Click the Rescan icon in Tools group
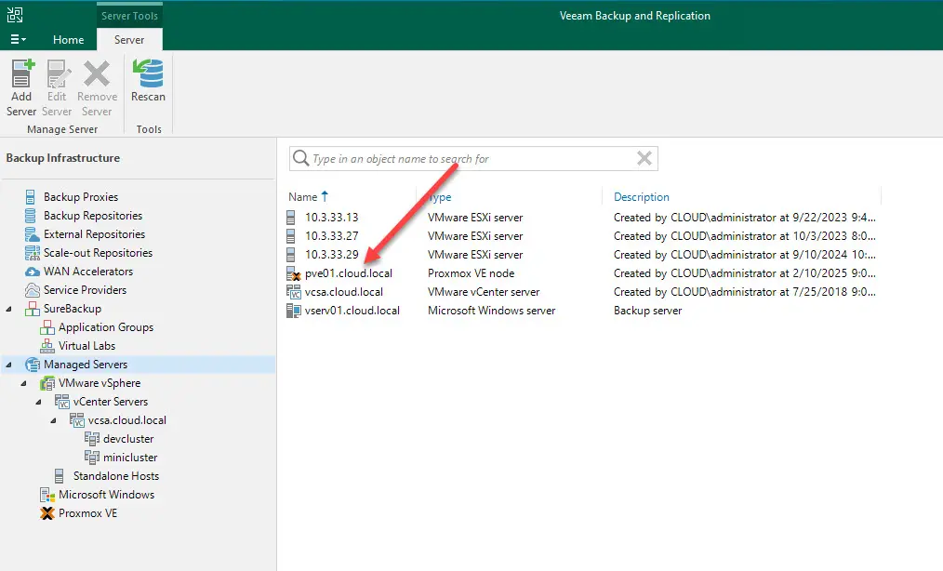 click(148, 81)
